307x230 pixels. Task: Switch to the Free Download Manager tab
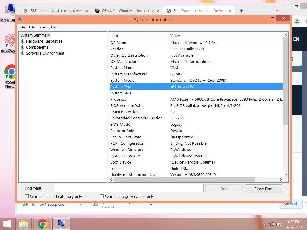199,11
